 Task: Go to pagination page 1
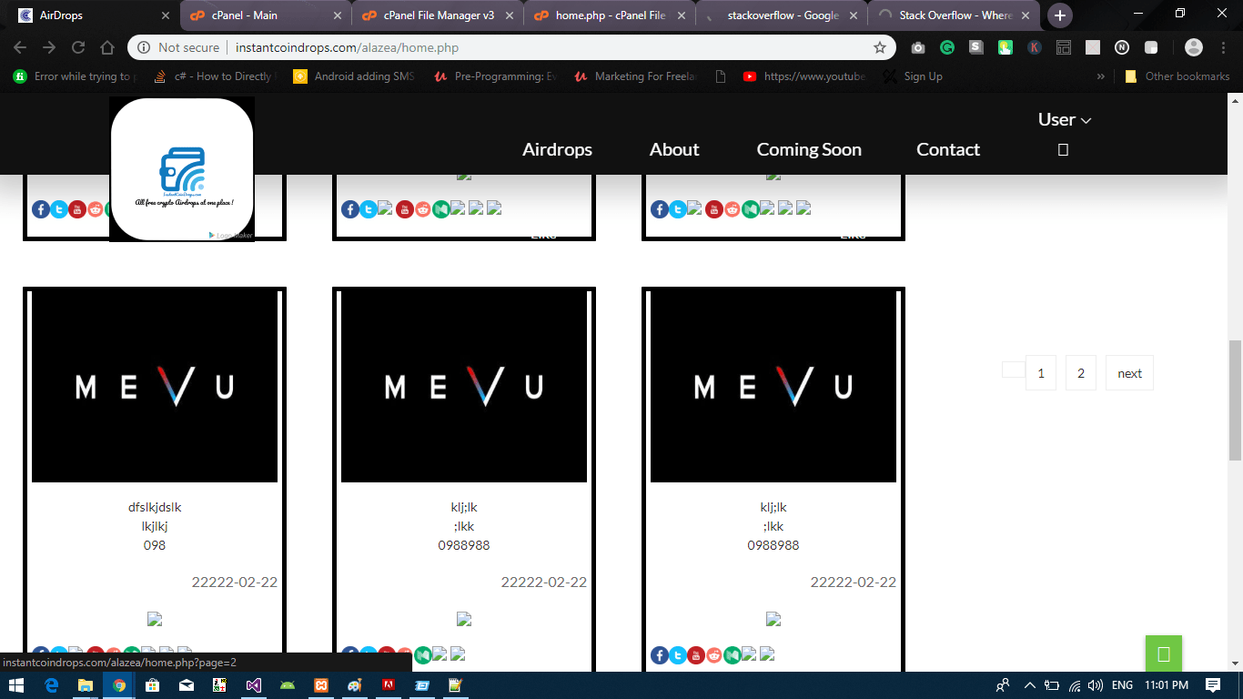tap(1041, 373)
